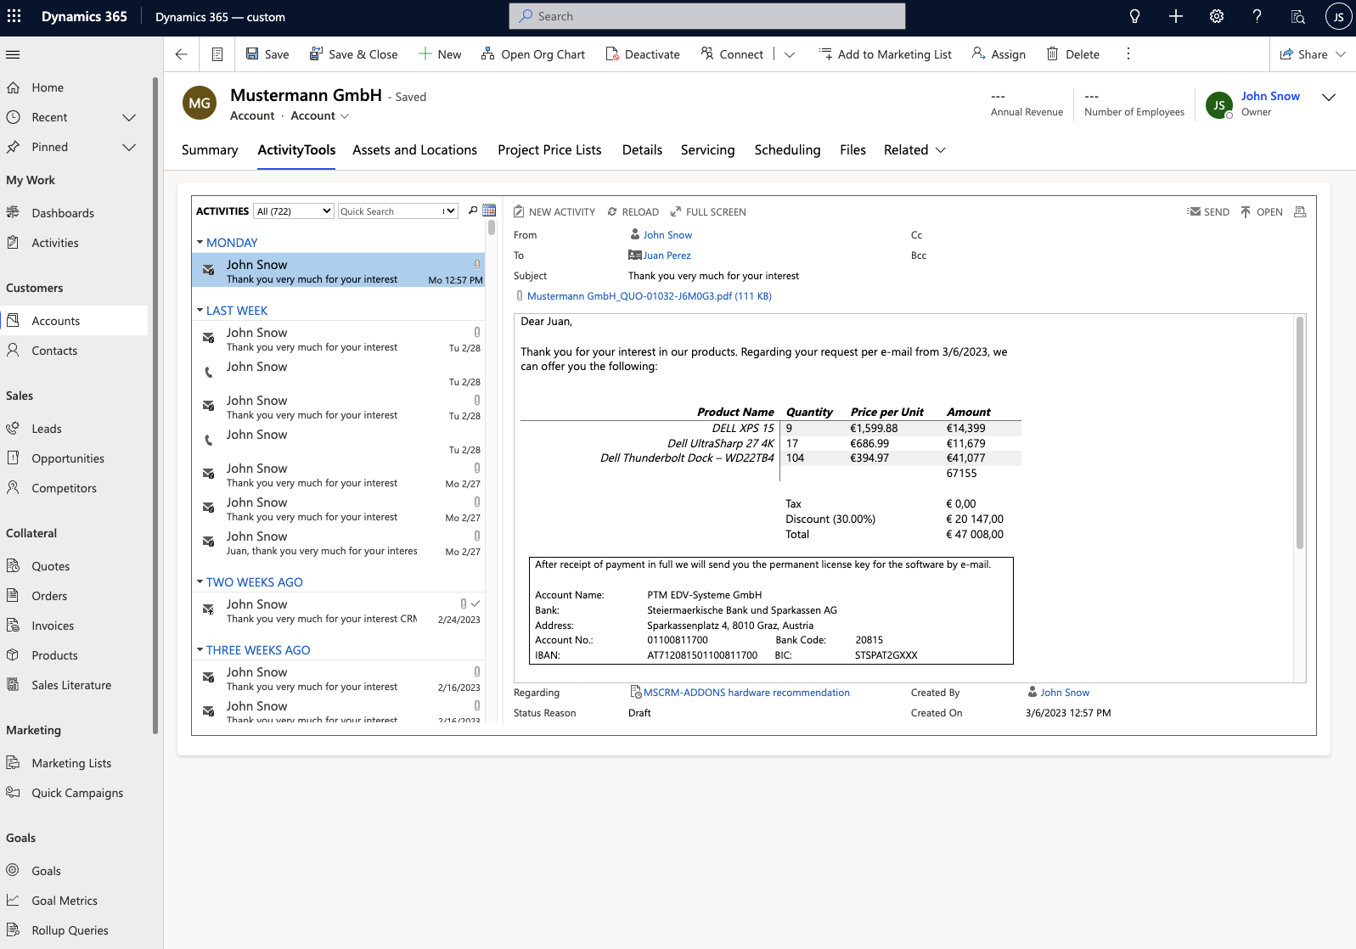Open Marketing Lists in the sidebar
Viewport: 1356px width, 949px height.
(71, 763)
